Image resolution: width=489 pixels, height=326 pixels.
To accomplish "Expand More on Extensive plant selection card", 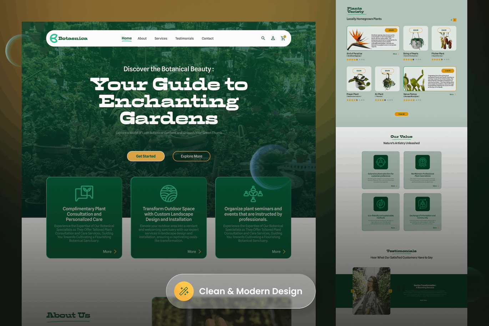I will (x=394, y=186).
